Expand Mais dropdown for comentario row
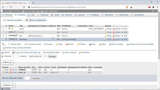The image size is (160, 90). 124,36
